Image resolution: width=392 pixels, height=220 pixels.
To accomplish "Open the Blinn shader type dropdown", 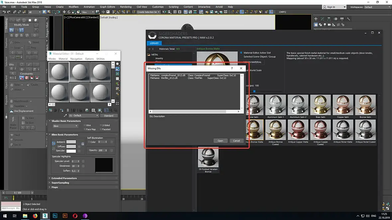I will point(65,126).
